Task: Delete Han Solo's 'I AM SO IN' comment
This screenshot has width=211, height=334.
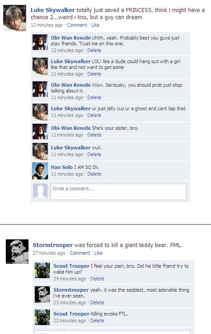Action: pyautogui.click(x=94, y=174)
